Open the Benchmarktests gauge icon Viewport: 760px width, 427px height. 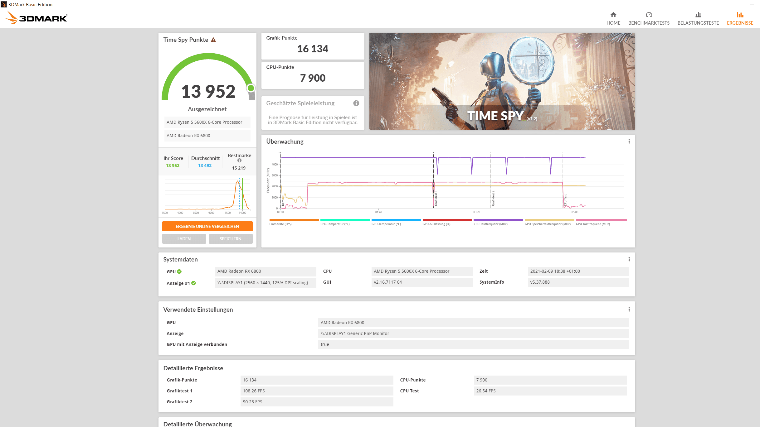(x=649, y=15)
